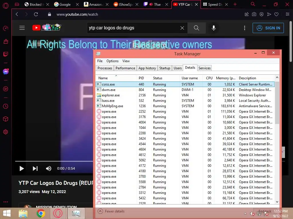This screenshot has height=219, width=293.
Task: Close the Amazon tab
Action: point(107,5)
